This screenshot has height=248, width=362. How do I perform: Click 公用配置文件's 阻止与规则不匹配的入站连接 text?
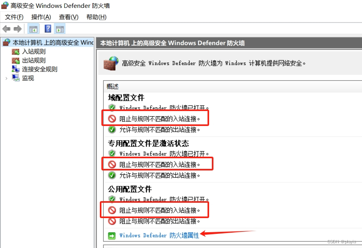160,210
